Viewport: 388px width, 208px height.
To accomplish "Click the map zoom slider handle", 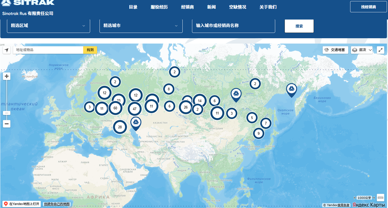I will click(x=7, y=113).
